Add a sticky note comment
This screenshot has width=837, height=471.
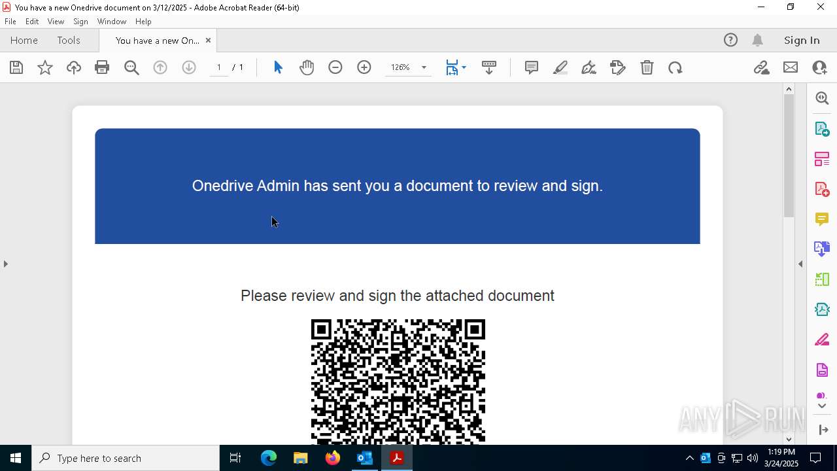tap(532, 67)
